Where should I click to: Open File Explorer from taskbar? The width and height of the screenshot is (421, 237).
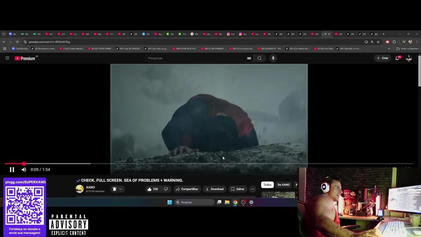[227, 202]
